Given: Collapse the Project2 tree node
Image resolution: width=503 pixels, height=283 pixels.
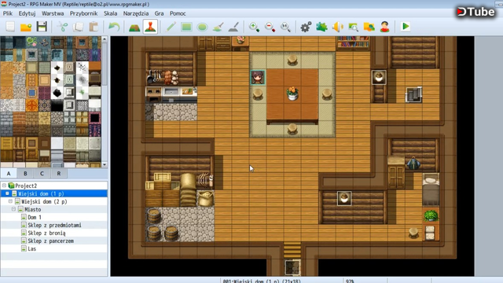Looking at the screenshot, I should 4,186.
